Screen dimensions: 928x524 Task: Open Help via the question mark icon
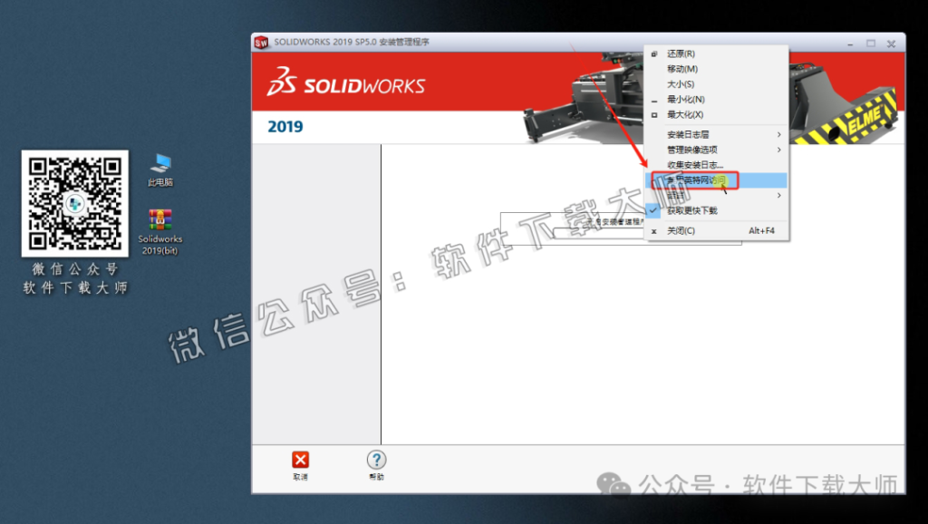(377, 461)
